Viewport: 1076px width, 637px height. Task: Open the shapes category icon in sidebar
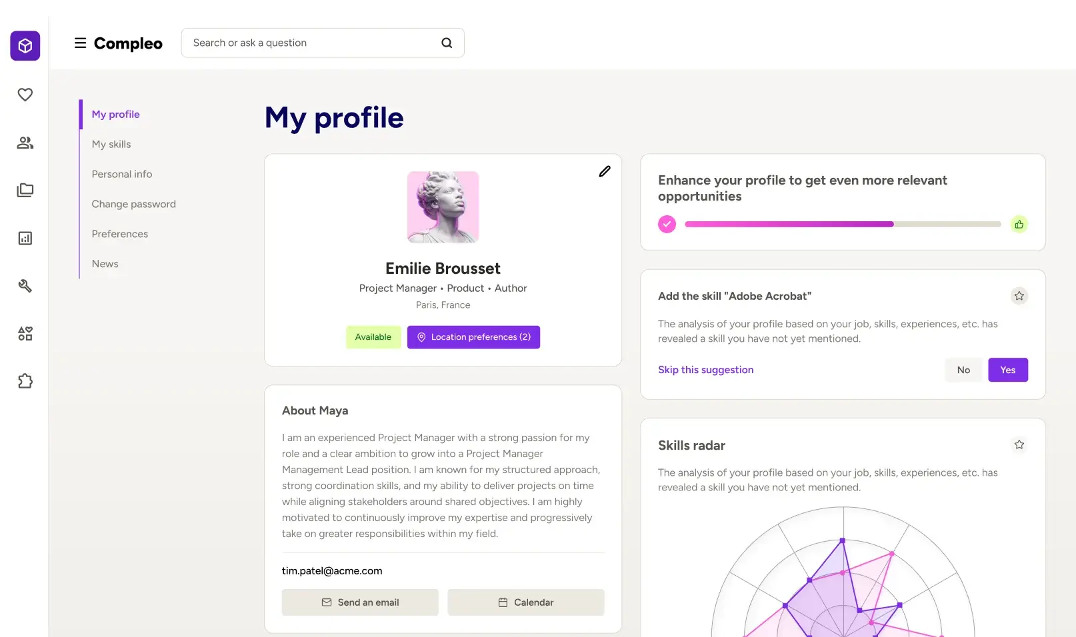coord(25,334)
